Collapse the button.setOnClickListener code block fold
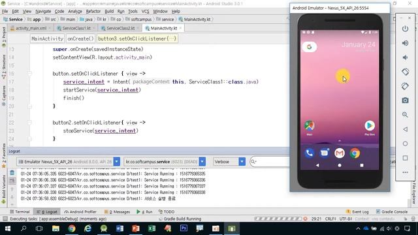Image resolution: width=418 pixels, height=235 pixels. pos(29,74)
